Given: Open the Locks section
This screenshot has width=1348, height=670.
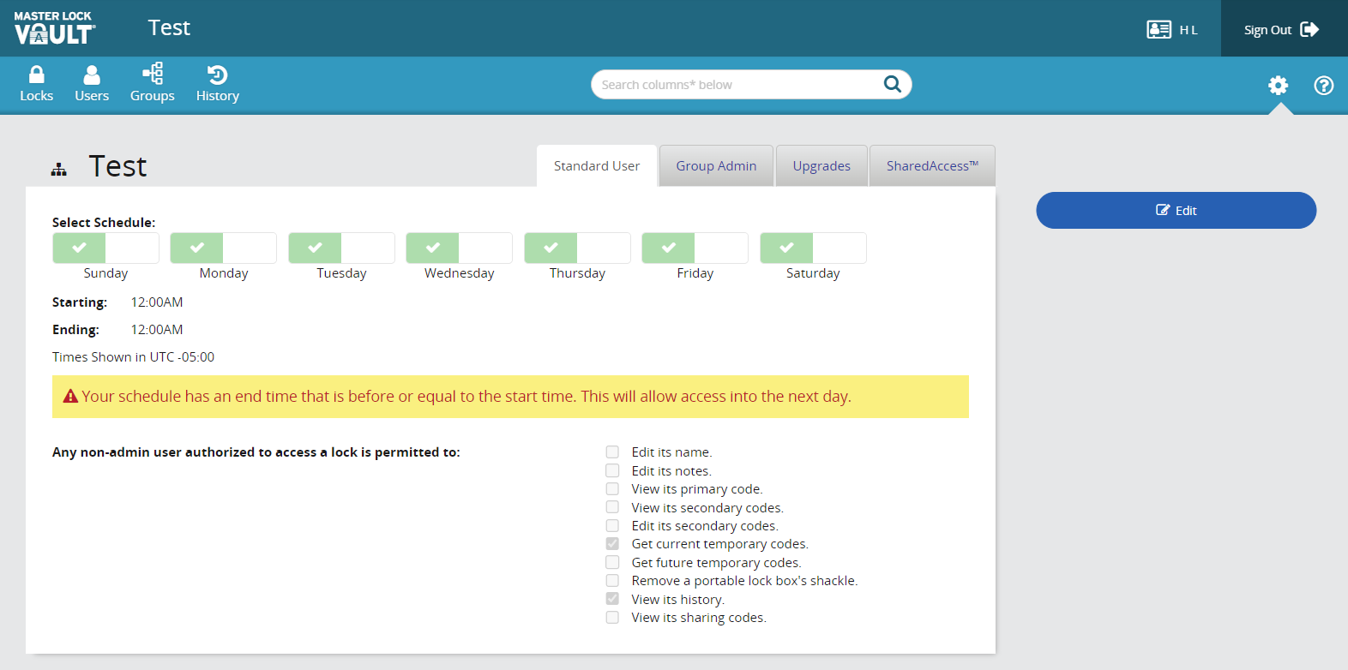Looking at the screenshot, I should [36, 84].
